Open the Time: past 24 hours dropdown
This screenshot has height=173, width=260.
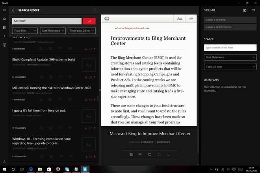pos(82,31)
